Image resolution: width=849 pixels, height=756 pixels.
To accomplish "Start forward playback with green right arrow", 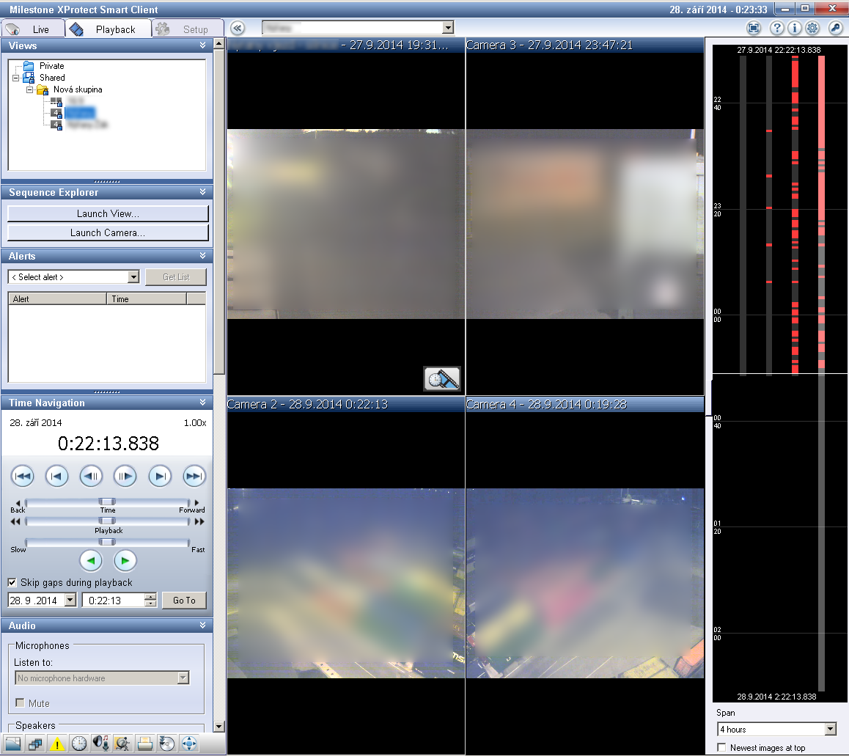I will coord(125,560).
